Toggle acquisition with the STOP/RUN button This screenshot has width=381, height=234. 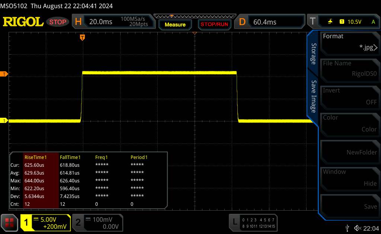tap(214, 25)
